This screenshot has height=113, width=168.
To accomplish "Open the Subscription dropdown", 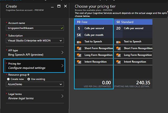I will click(x=35, y=41).
